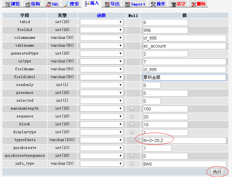Image resolution: width=232 pixels, height=177 pixels.
Task: Open function dropdown for columnname
Action: [102, 38]
